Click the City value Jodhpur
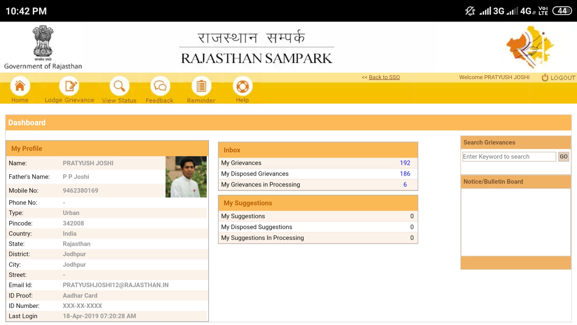Image resolution: width=577 pixels, height=325 pixels. pyautogui.click(x=74, y=265)
